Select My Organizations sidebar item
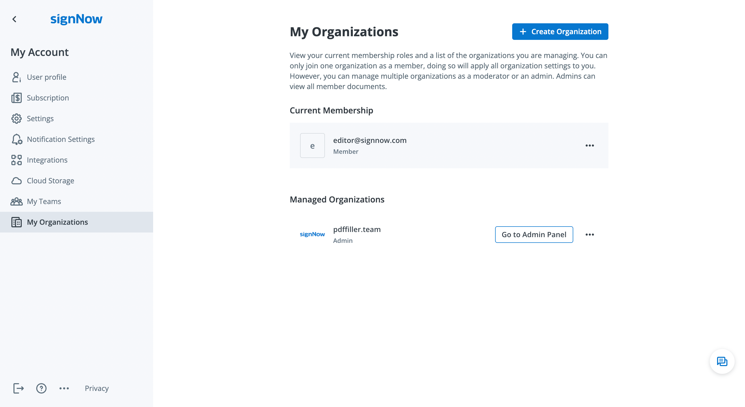Viewport: 745px width, 407px height. pyautogui.click(x=57, y=222)
